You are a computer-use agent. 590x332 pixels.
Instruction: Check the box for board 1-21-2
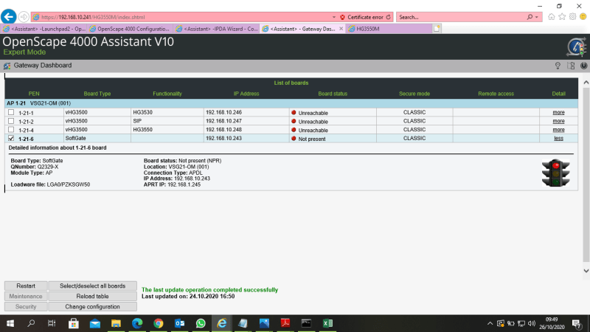[11, 121]
